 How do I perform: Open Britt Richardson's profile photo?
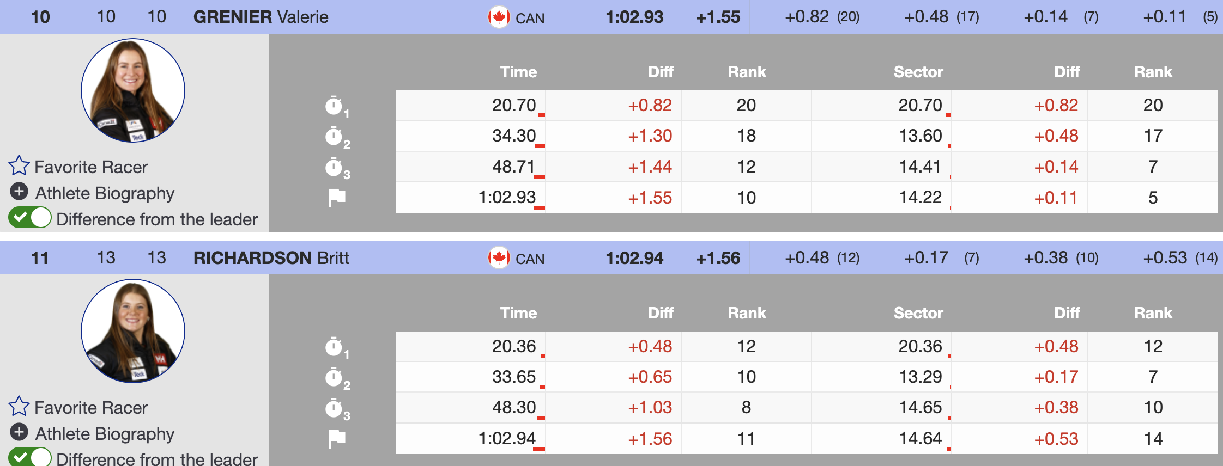coord(133,331)
